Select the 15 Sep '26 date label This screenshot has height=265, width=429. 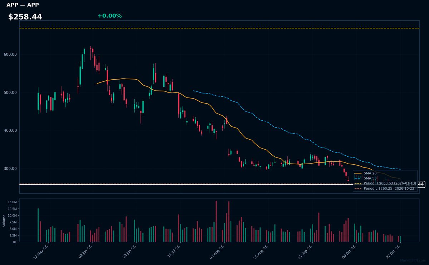(x=305, y=252)
